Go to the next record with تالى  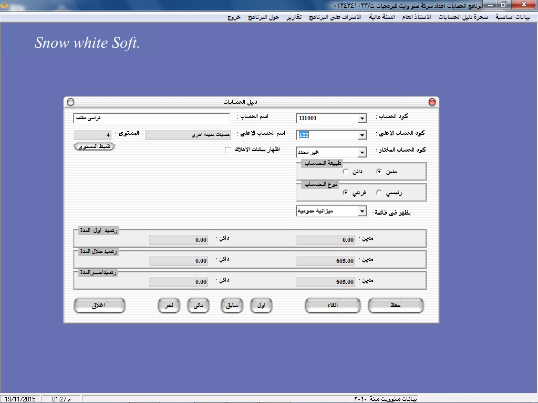199,305
